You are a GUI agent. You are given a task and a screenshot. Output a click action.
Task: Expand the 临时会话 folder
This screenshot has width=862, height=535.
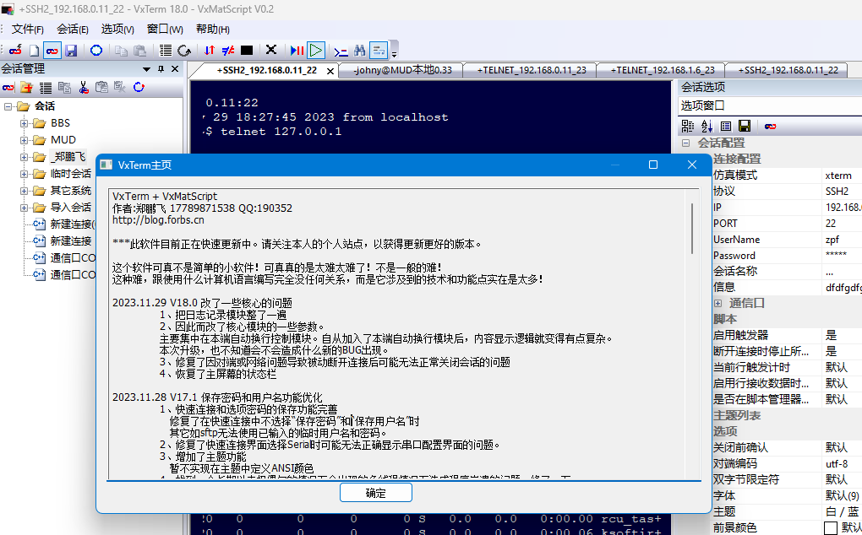click(25, 175)
